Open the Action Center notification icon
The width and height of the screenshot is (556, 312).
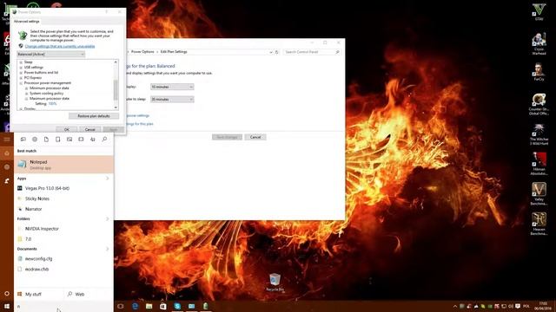[x=518, y=306]
